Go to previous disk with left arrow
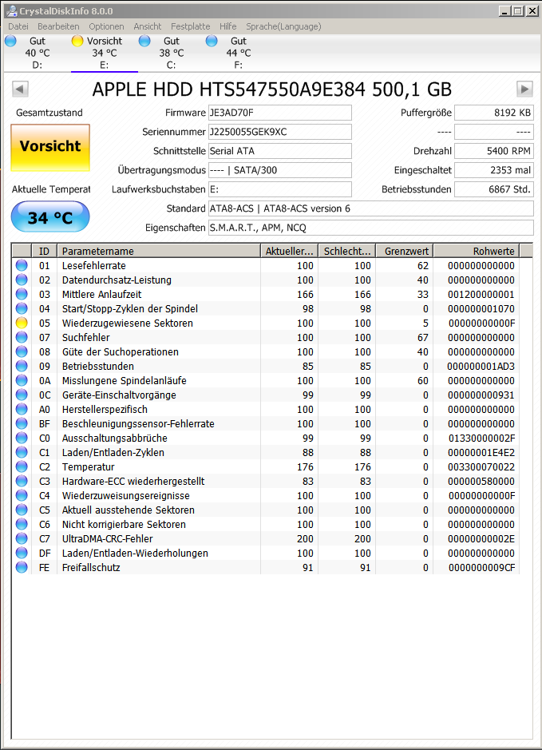The height and width of the screenshot is (750, 542). [20, 89]
